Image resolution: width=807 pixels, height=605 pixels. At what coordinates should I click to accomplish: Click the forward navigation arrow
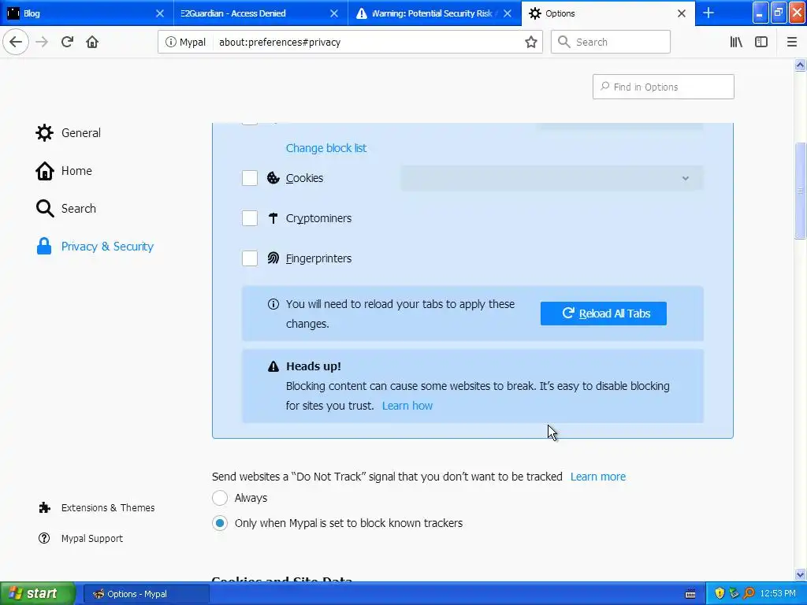(42, 43)
